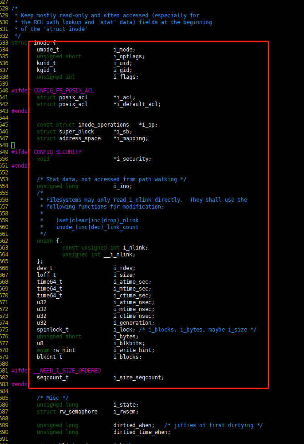
Task: Click the *i_security pointer
Action: click(x=131, y=159)
